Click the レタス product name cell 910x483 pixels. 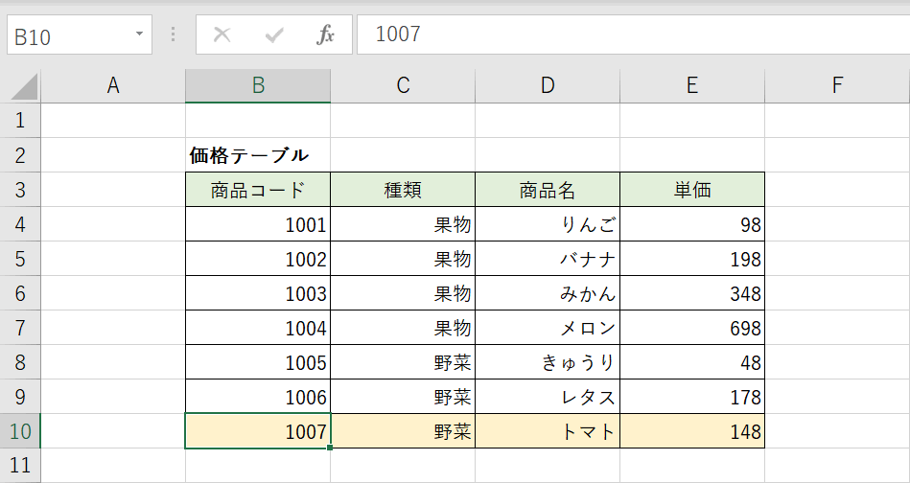pyautogui.click(x=548, y=397)
